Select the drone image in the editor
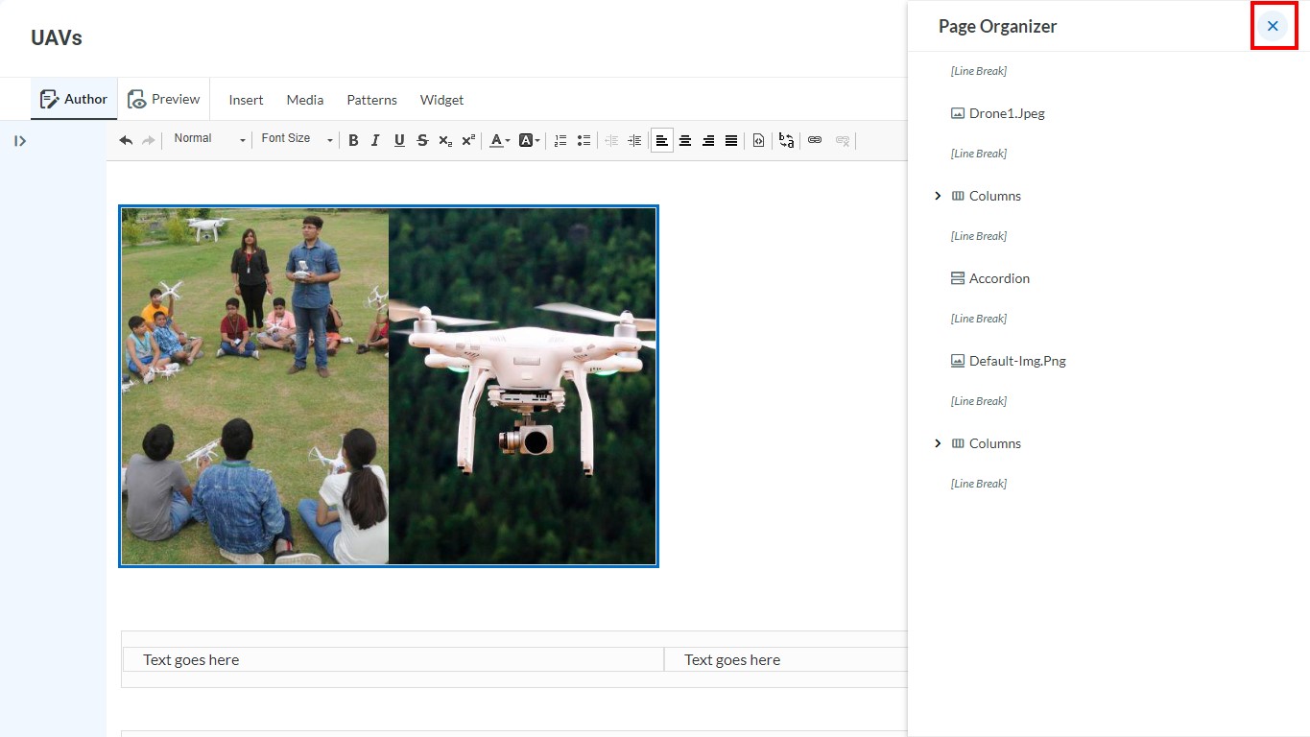 pyautogui.click(x=389, y=386)
